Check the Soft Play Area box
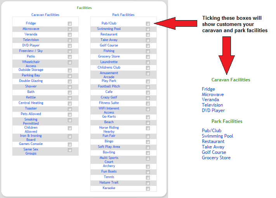 (148, 147)
